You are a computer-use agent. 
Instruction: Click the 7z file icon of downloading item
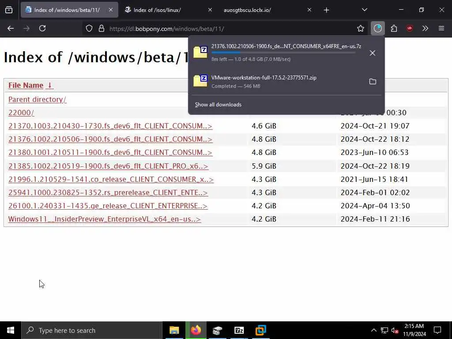(200, 52)
